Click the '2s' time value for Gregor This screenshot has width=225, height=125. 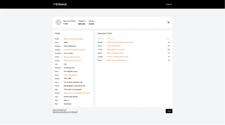point(169,42)
